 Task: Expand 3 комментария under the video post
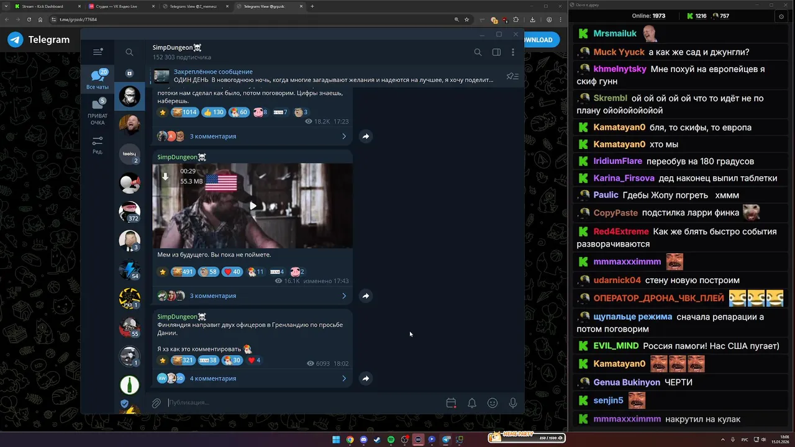(252, 296)
